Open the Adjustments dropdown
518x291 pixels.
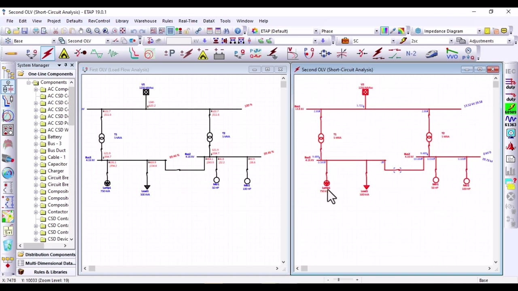[510, 41]
